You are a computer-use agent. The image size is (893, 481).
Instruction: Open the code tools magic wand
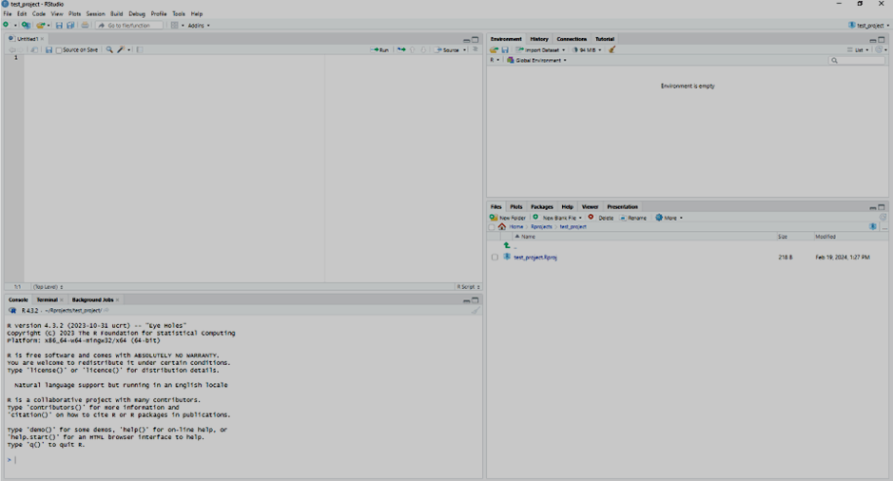click(121, 50)
